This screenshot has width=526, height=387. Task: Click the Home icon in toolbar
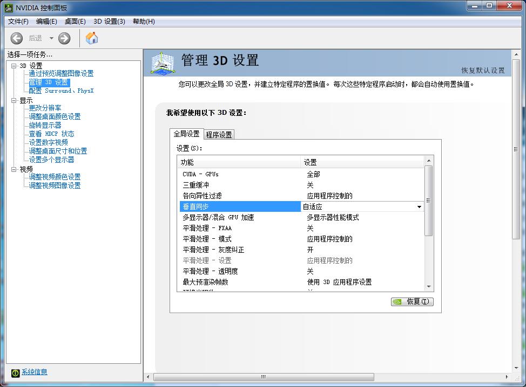pyautogui.click(x=92, y=38)
